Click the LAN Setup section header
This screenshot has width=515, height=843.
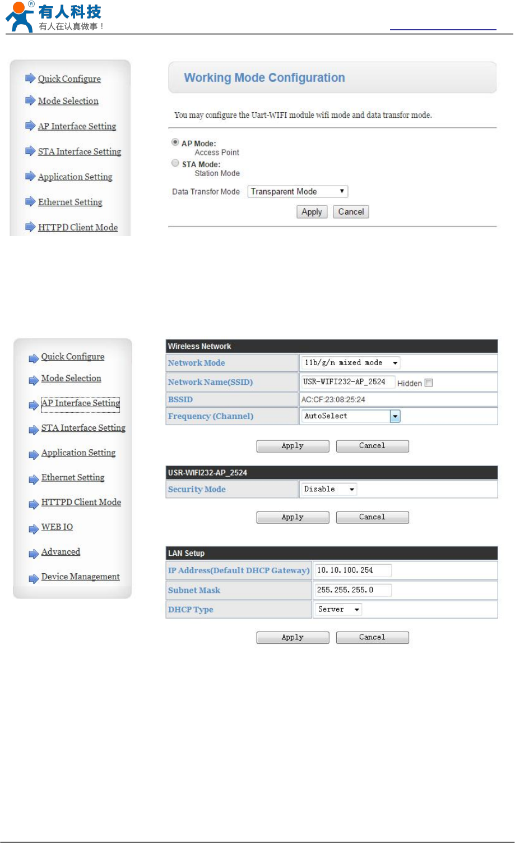[x=331, y=553]
